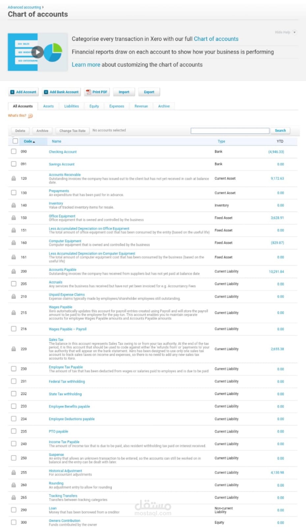Open the Savings Account link
The width and height of the screenshot is (306, 527).
pos(62,164)
